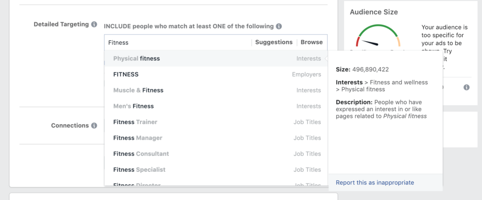This screenshot has width=482, height=200.
Task: Pick Fitness Consultant job title
Action: [x=141, y=154]
